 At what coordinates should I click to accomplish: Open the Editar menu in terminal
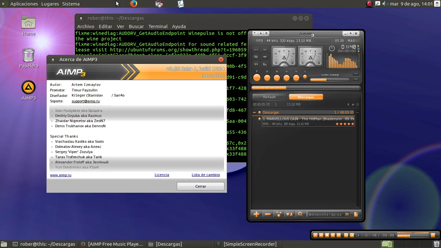click(x=106, y=26)
